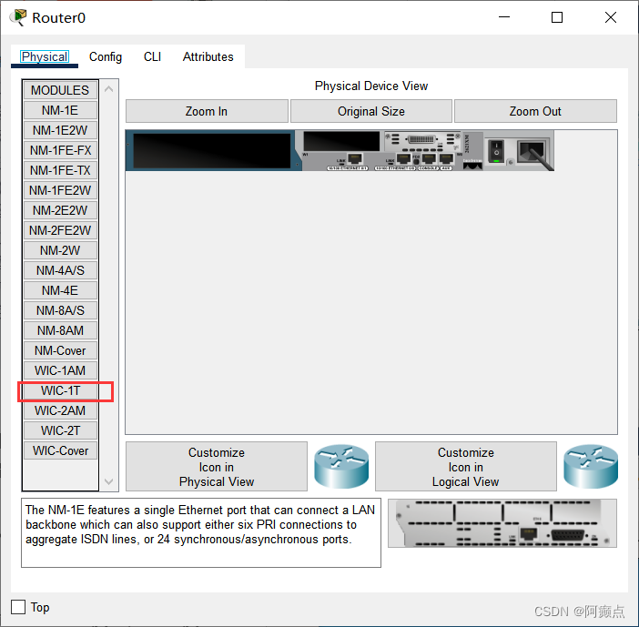Screen dimensions: 639x627
Task: Maximize the Router0 window
Action: tap(557, 17)
